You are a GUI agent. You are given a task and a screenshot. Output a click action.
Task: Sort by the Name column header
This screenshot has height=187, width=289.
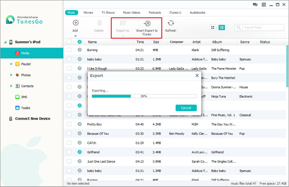click(92, 42)
